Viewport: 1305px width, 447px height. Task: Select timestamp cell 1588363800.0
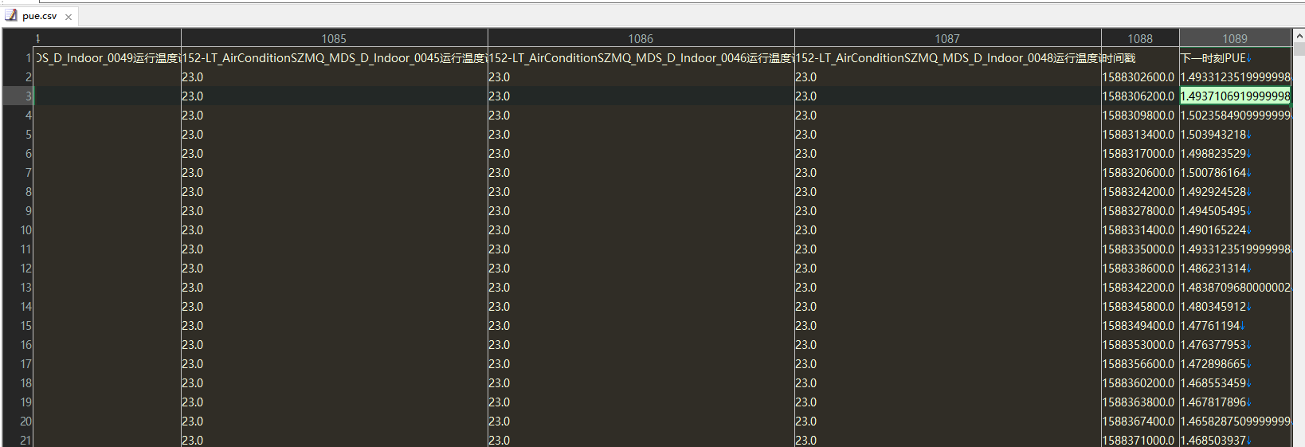coord(1140,402)
